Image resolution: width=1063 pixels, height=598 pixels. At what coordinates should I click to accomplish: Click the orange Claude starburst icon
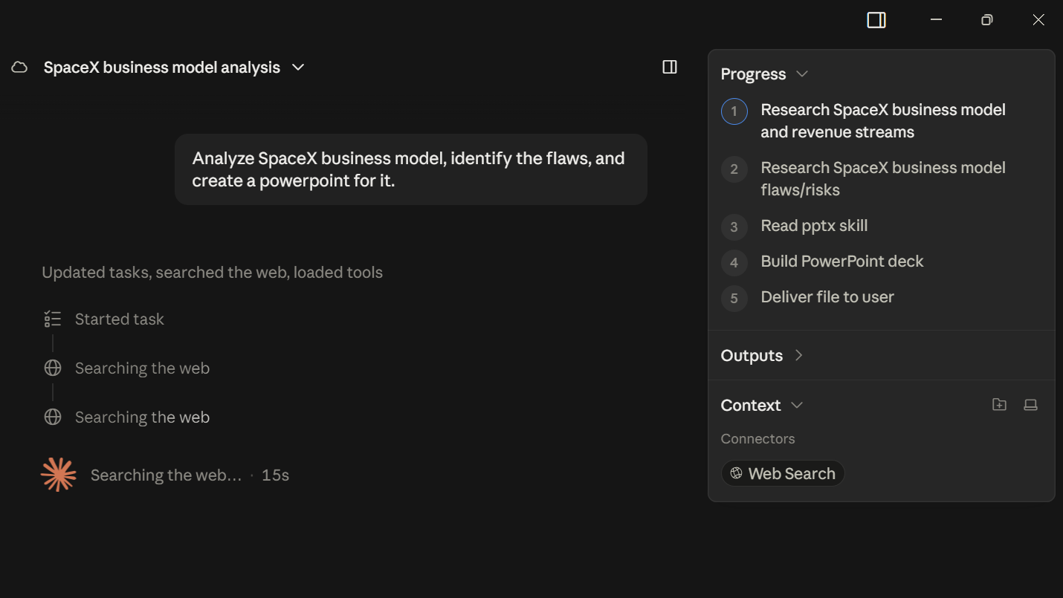(x=59, y=475)
